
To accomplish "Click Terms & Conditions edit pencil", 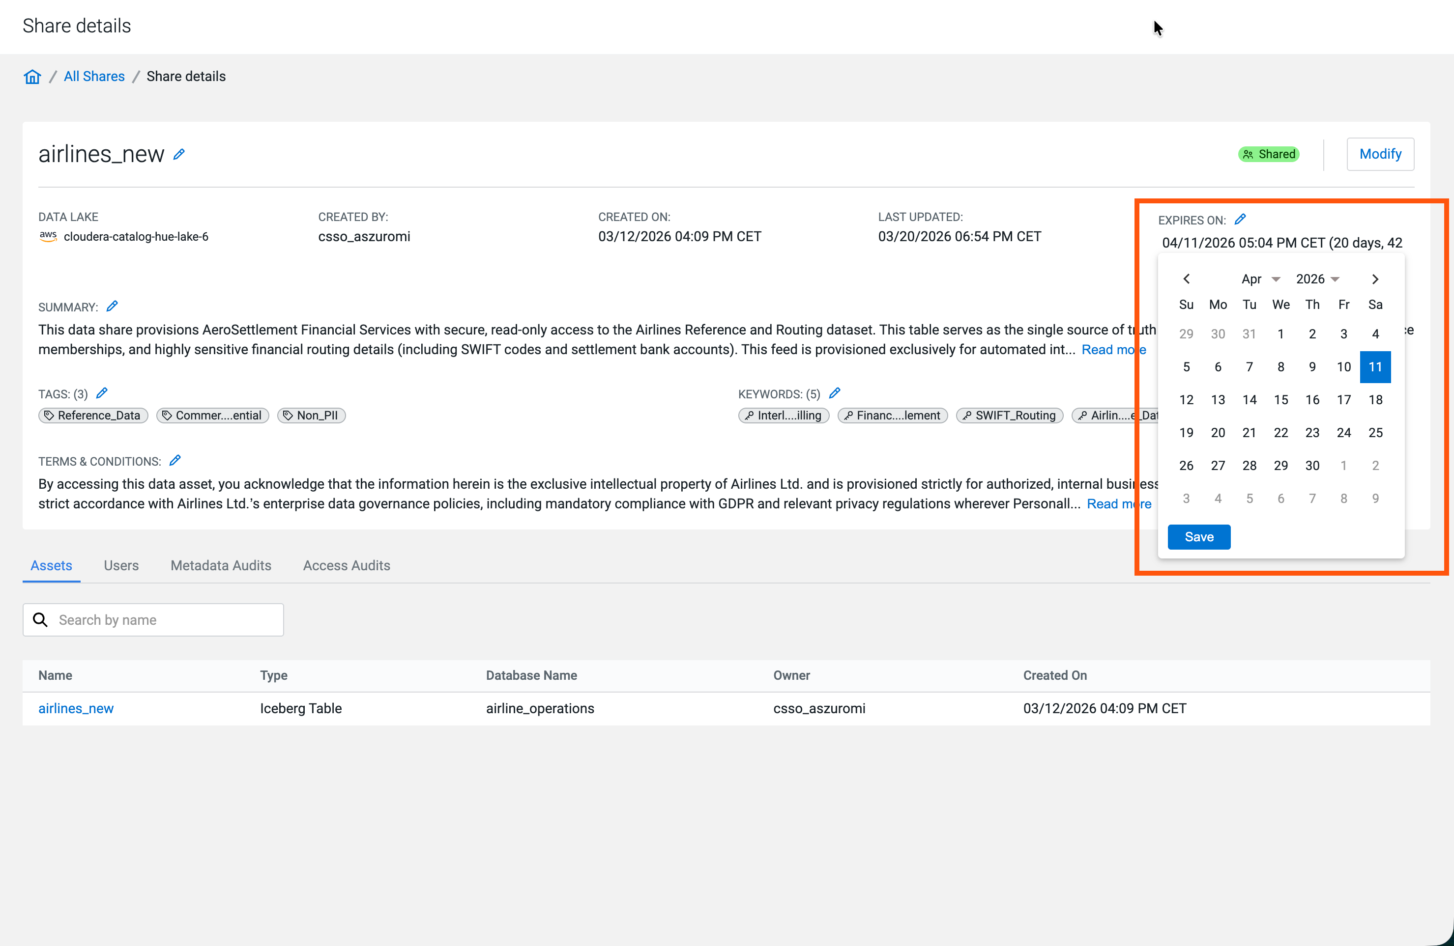I will pyautogui.click(x=175, y=461).
